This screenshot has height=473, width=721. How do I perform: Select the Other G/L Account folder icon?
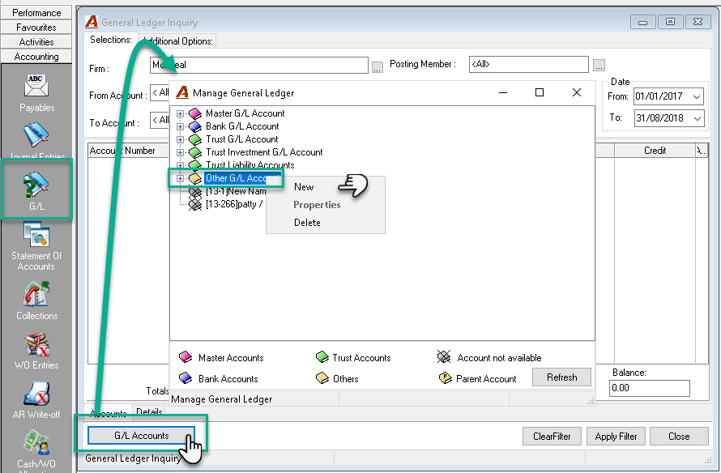click(x=195, y=178)
